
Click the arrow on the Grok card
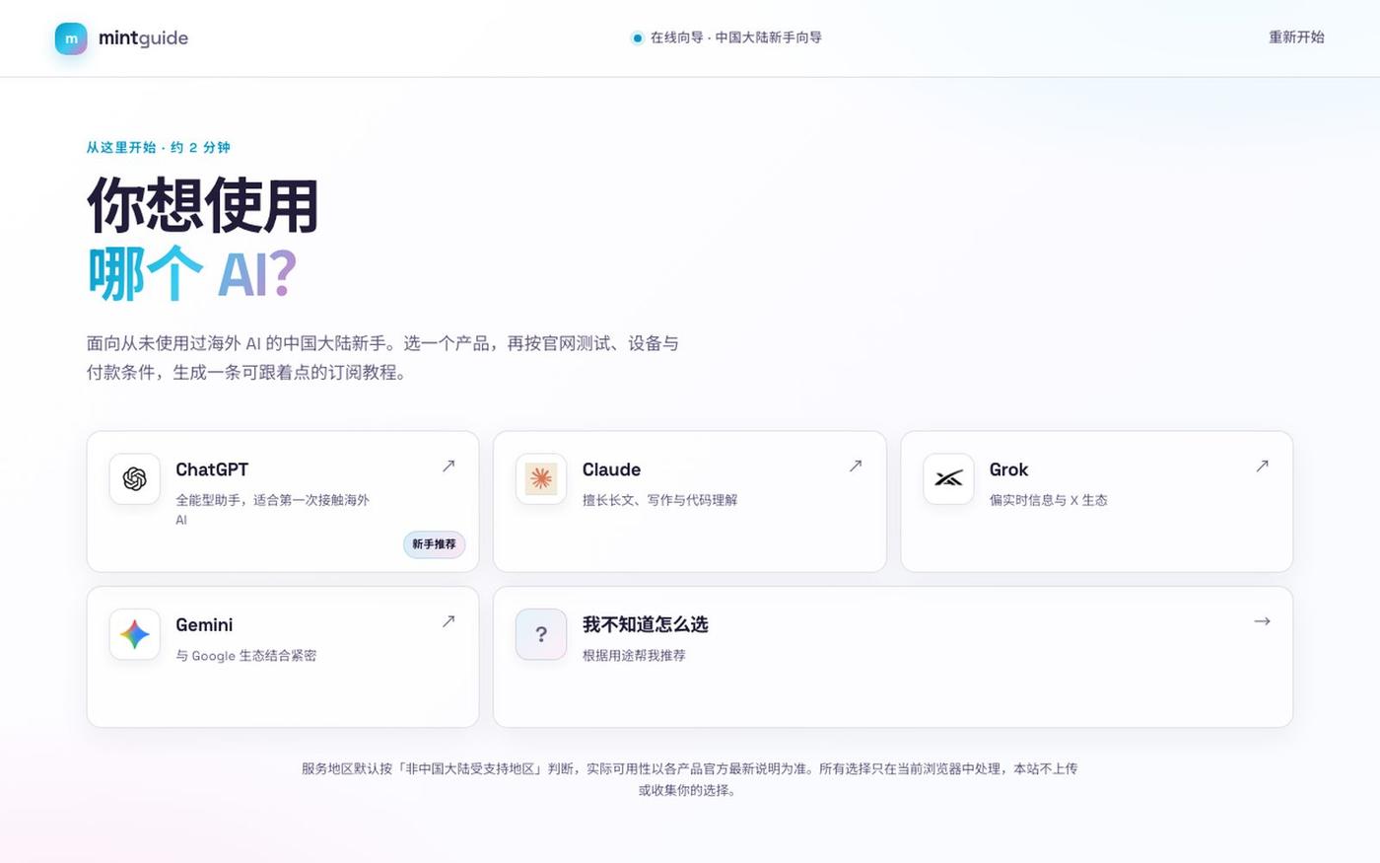[1262, 466]
